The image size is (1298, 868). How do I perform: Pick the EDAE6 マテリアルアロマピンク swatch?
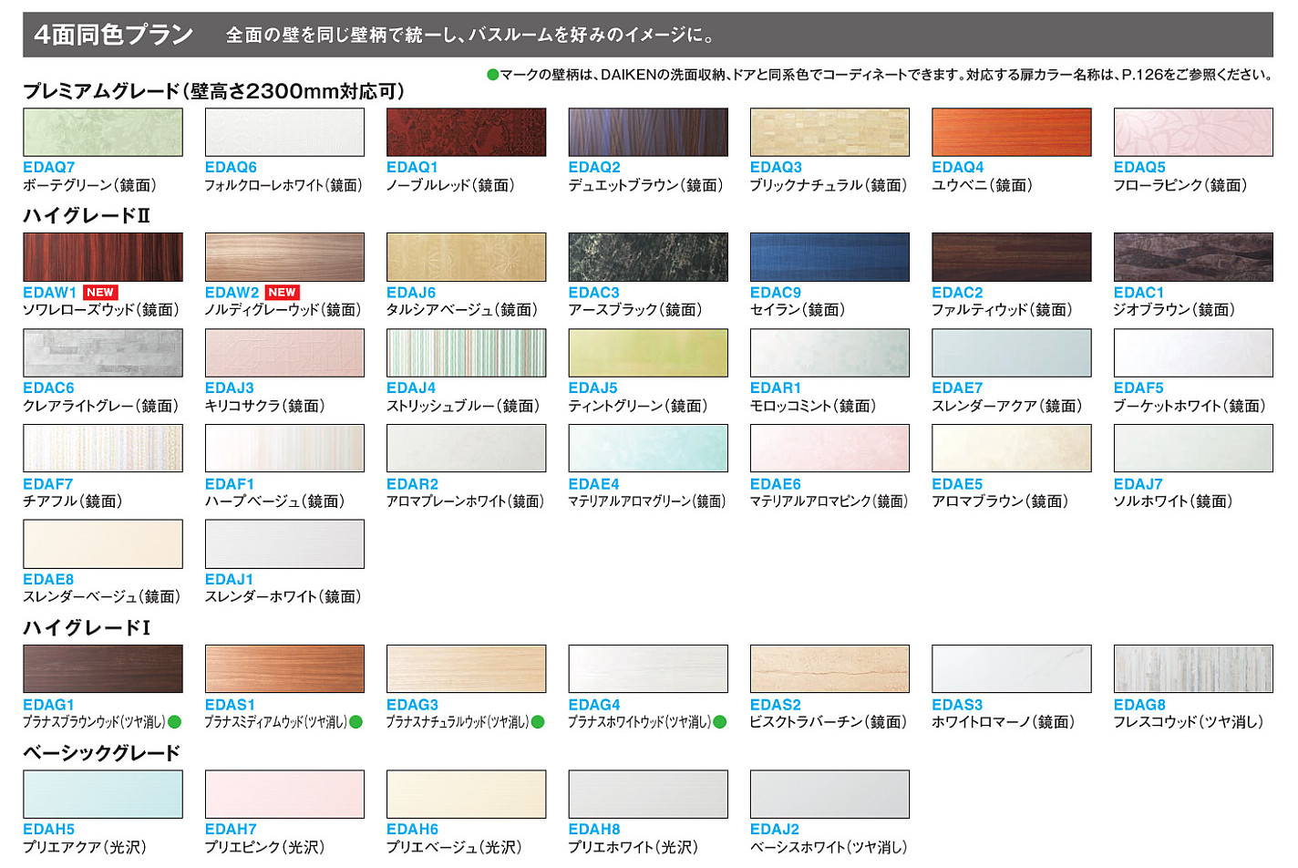[829, 448]
